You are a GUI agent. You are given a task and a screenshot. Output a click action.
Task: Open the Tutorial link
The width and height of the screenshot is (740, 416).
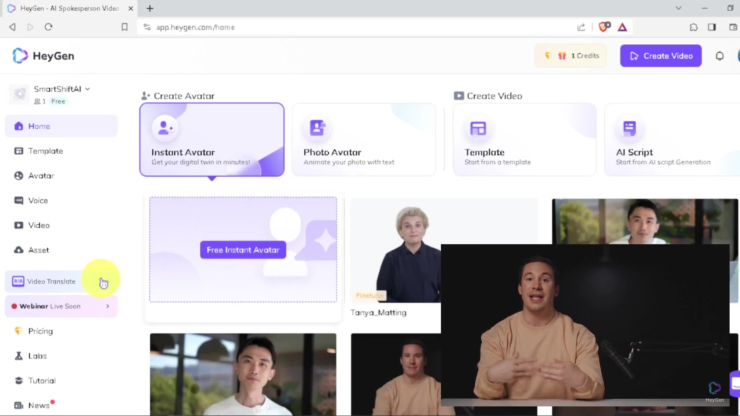pyautogui.click(x=61, y=381)
